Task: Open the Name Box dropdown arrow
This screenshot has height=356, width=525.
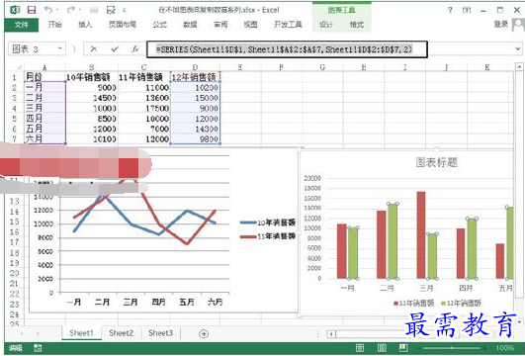Action: [x=60, y=48]
